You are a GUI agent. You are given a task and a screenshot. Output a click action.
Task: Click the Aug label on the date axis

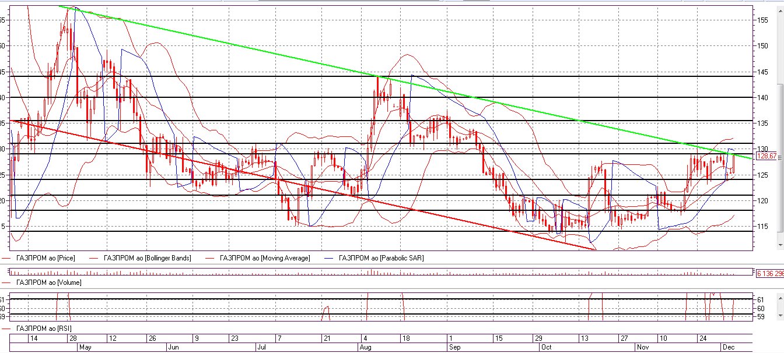click(x=366, y=347)
